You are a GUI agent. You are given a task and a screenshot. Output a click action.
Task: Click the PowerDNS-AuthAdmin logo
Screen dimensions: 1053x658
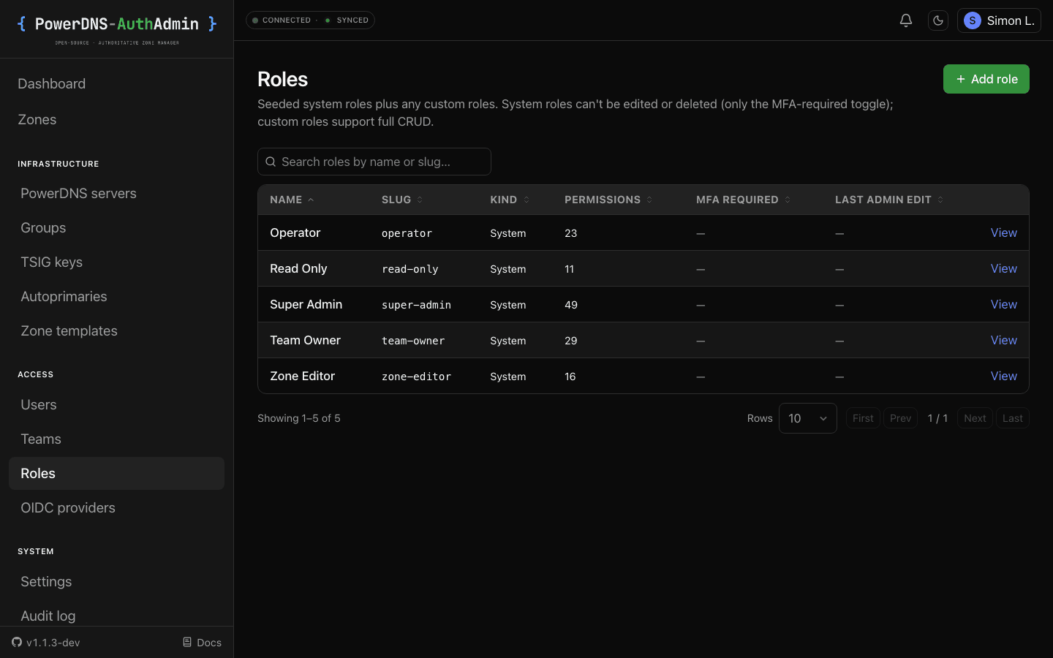[117, 29]
